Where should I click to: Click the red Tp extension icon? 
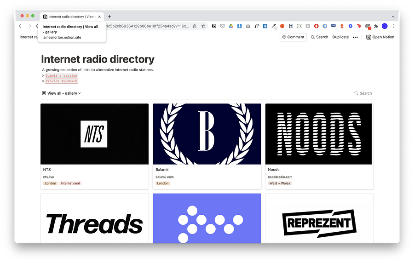[x=359, y=26]
